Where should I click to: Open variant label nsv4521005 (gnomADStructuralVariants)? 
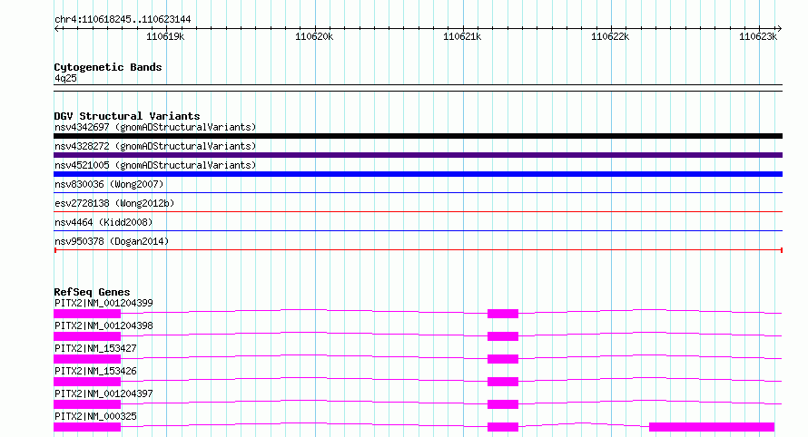pyautogui.click(x=155, y=165)
